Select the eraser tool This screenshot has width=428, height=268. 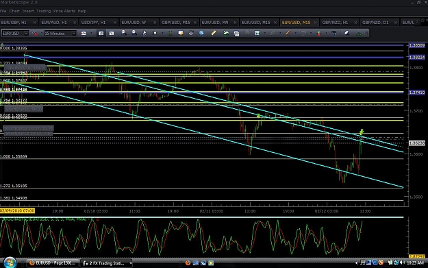point(347,33)
